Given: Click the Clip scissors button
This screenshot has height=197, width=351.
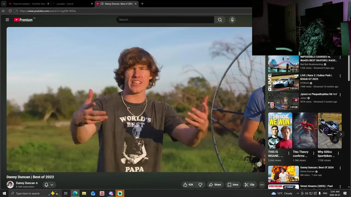Looking at the screenshot, I should point(250,185).
